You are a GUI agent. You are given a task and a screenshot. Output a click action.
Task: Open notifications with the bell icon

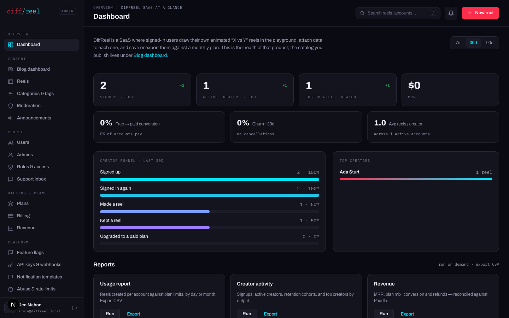(x=451, y=13)
